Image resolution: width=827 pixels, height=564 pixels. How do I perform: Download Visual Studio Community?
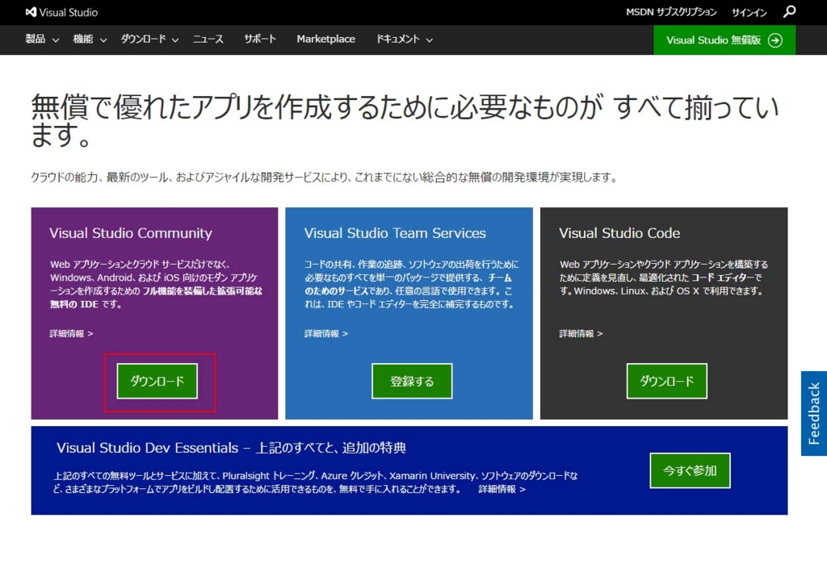[x=157, y=381]
